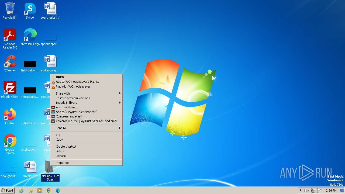Choose Add to VLC media player's Playlist

(87, 82)
